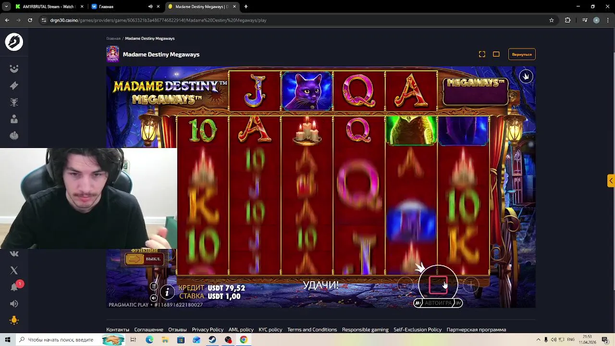
Task: Open Terms and Conditions footer link
Action: tap(312, 330)
